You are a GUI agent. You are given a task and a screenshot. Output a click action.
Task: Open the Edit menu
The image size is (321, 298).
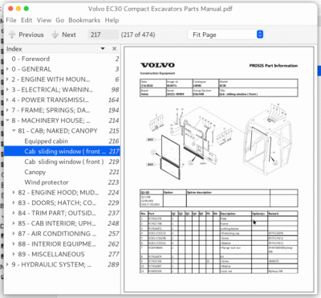(x=26, y=20)
